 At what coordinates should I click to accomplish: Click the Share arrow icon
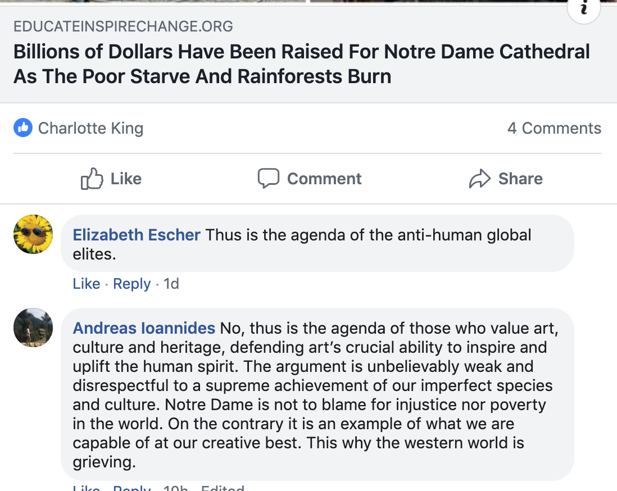click(x=480, y=179)
